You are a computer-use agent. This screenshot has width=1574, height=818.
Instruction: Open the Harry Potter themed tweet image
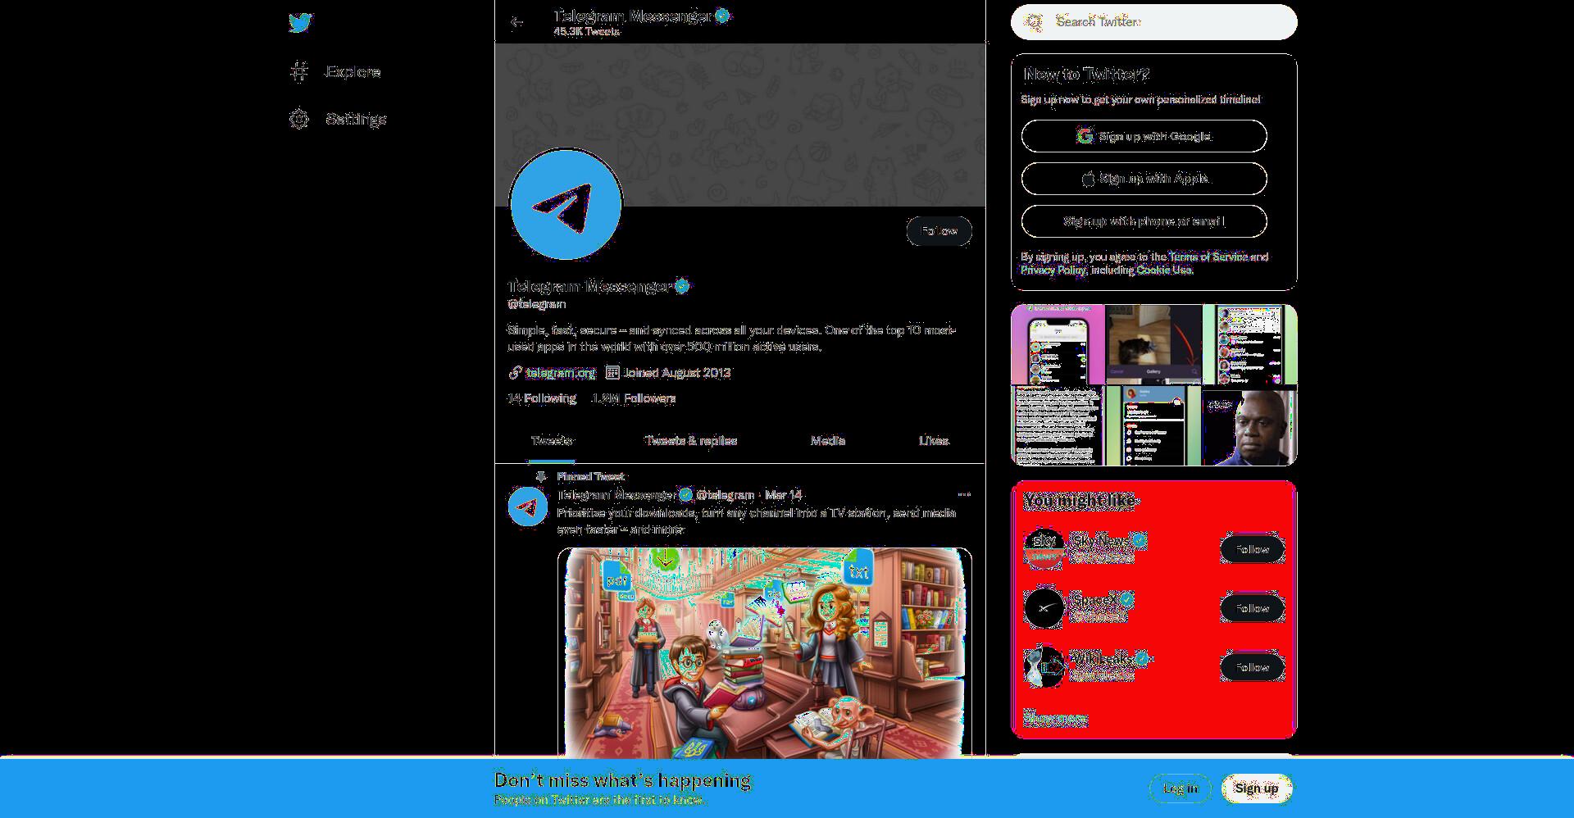pos(764,653)
